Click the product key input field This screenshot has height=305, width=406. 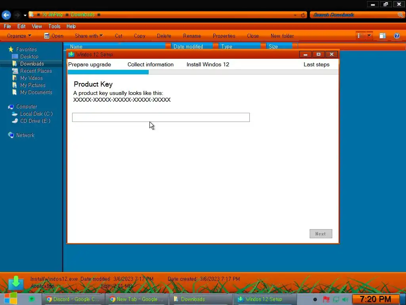click(x=161, y=117)
